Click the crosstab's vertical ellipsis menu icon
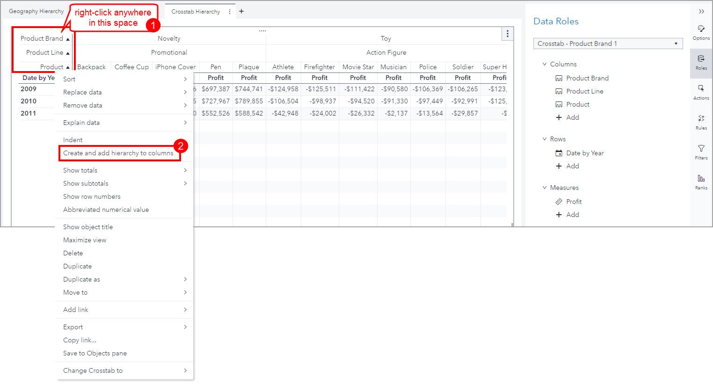The height and width of the screenshot is (384, 713). 507,33
